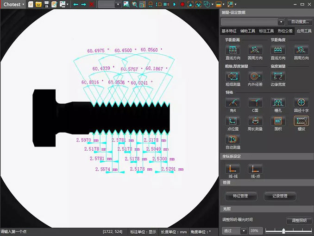Expand the measurement settings combo box
The image size is (314, 236).
coord(281,22)
